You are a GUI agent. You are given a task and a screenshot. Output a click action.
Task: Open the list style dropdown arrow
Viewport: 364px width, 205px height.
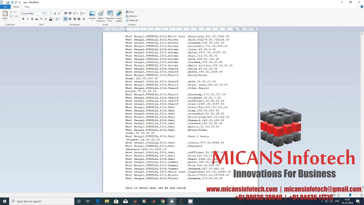(77, 13)
